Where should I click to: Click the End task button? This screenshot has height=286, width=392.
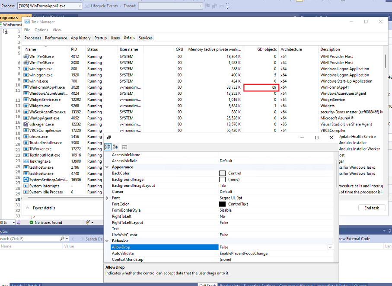(x=372, y=207)
